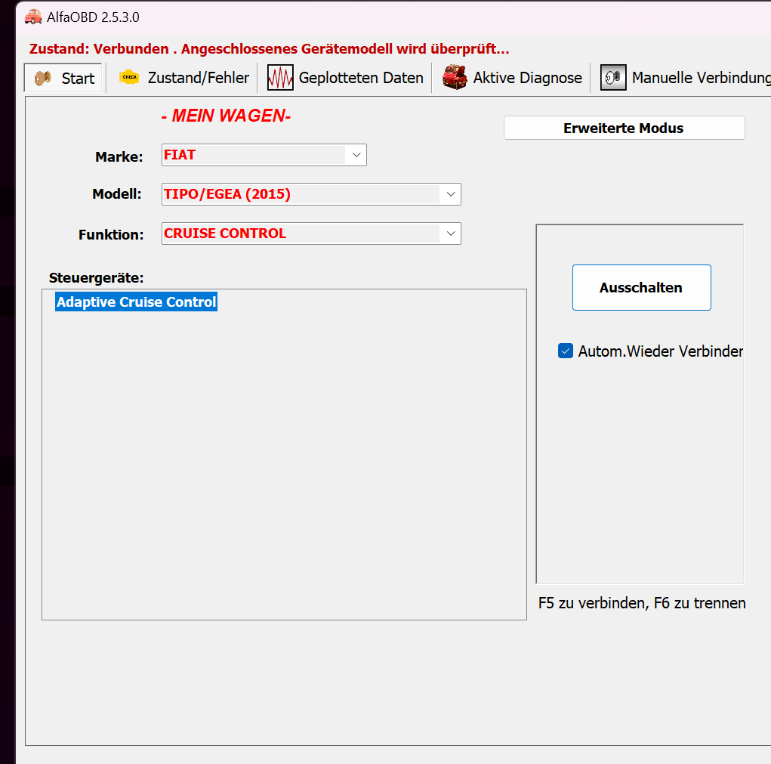This screenshot has height=764, width=771.
Task: Click the yellow check engine icon
Action: click(129, 78)
